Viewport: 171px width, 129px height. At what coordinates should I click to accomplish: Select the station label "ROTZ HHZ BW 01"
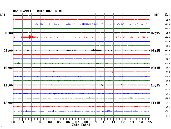click(50, 11)
